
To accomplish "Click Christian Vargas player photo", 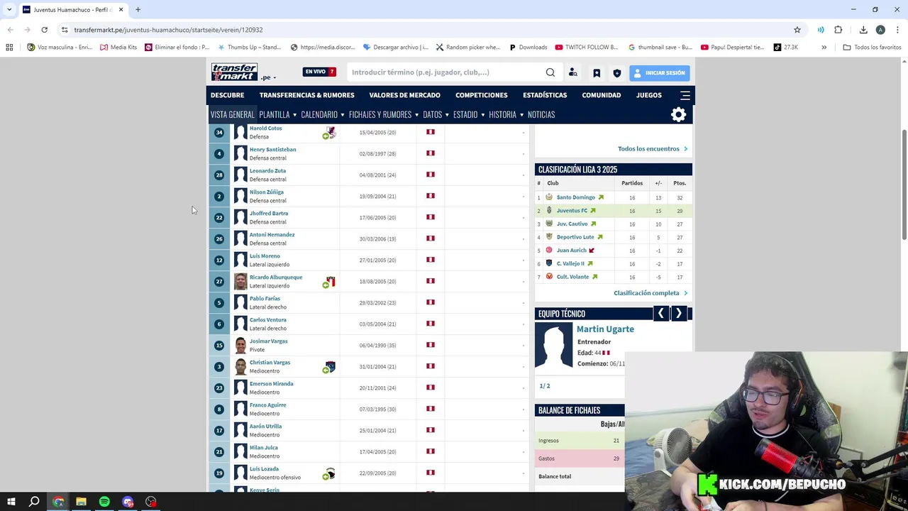I will click(240, 367).
